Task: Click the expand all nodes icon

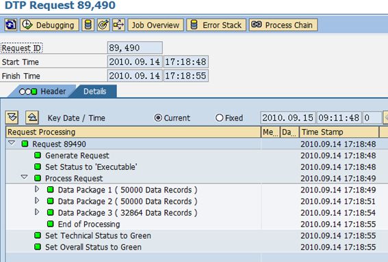Action: point(12,117)
